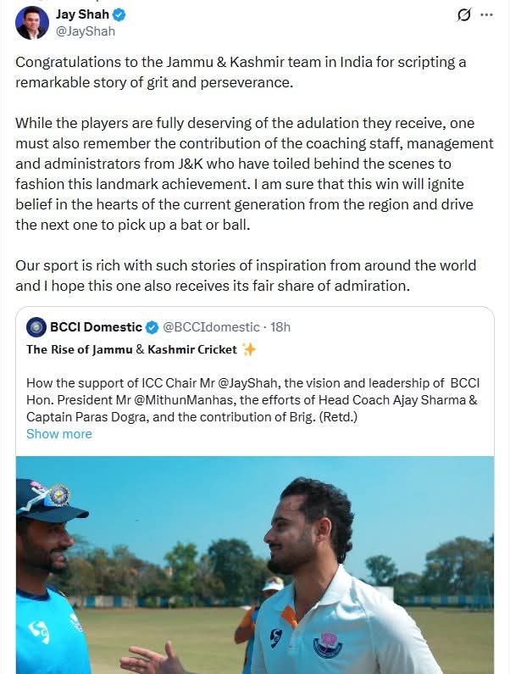Viewport: 510px width, 674px height.
Task: Click the BCCI Domestic logo avatar
Action: [36, 327]
